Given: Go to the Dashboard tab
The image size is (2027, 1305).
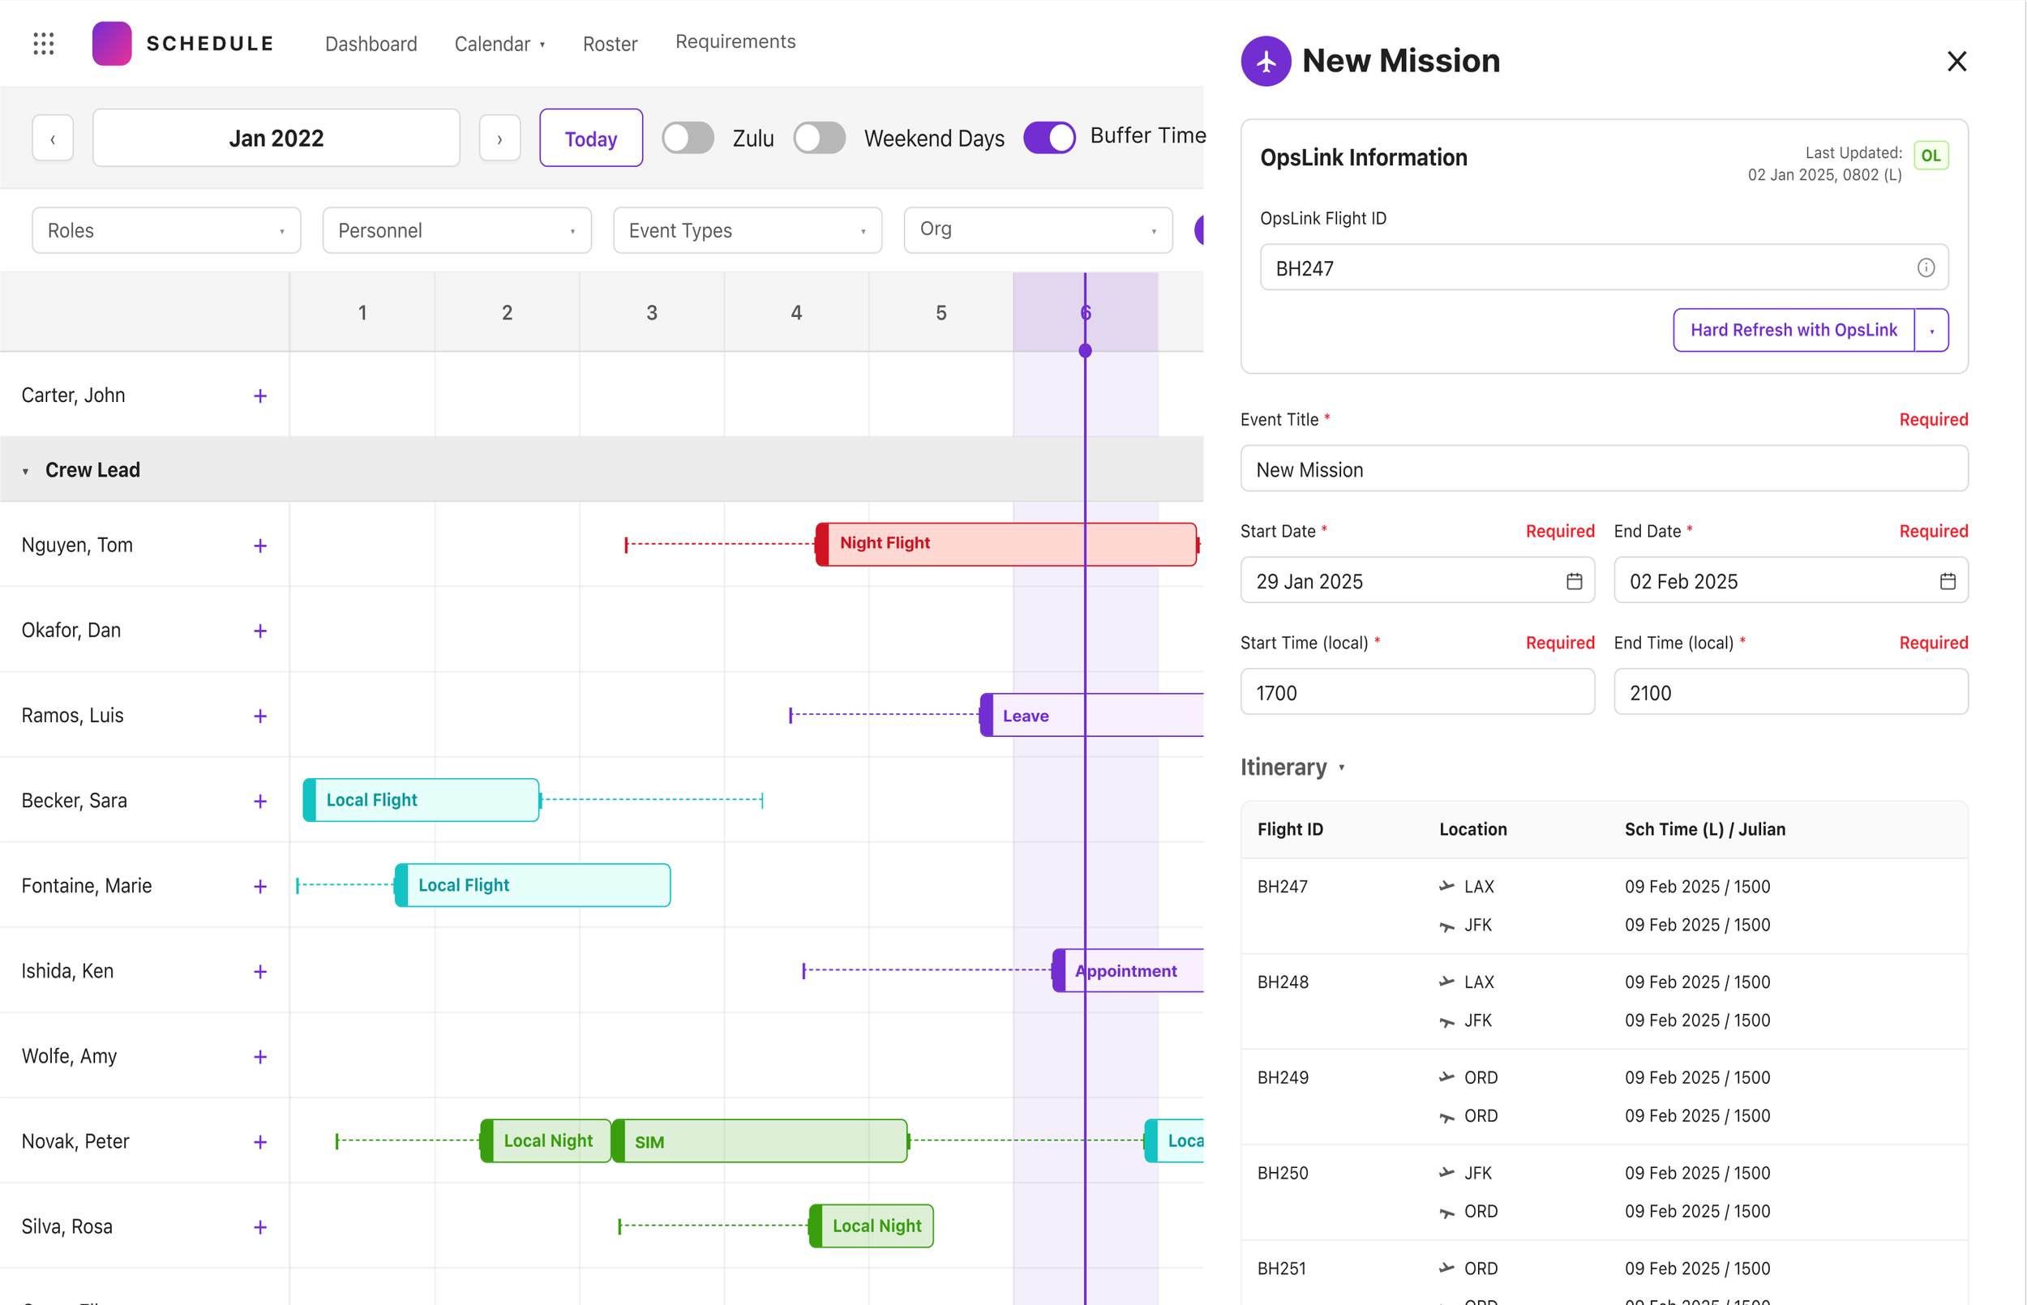Looking at the screenshot, I should pos(371,44).
